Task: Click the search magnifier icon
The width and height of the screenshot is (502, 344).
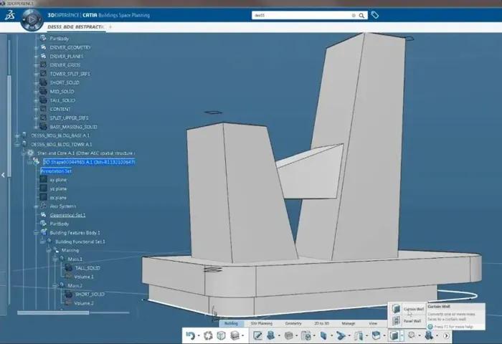Action: point(363,15)
